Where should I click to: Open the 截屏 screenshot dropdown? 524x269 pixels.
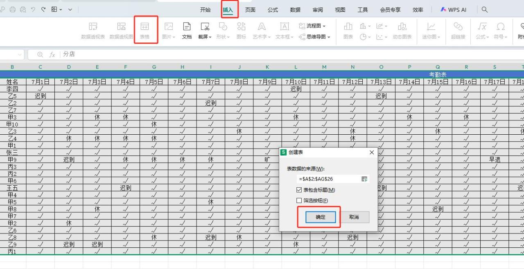(205, 31)
